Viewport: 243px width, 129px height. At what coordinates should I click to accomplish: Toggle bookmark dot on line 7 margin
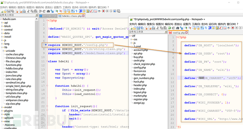coord(46,45)
